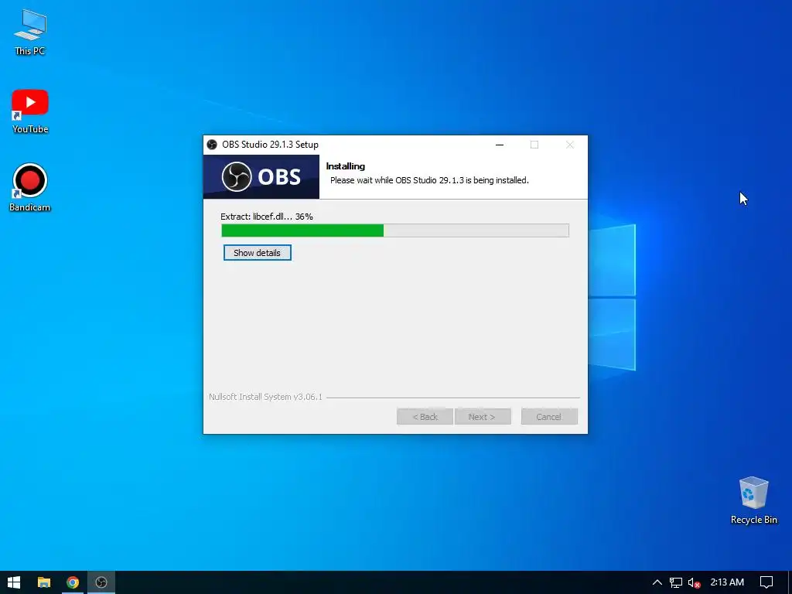The height and width of the screenshot is (594, 792).
Task: Click Show desktop sliver at taskbar end
Action: pos(790,582)
